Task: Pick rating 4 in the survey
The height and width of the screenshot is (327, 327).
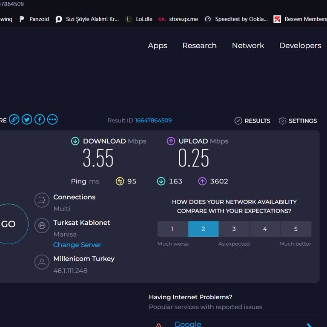Action: click(x=265, y=229)
